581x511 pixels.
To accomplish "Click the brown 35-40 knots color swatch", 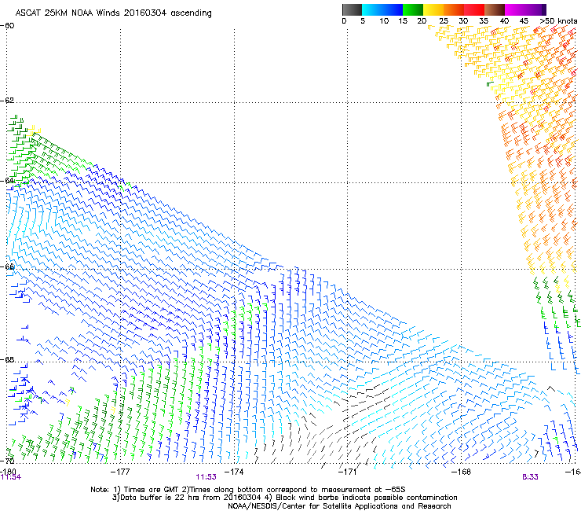I will (495, 10).
